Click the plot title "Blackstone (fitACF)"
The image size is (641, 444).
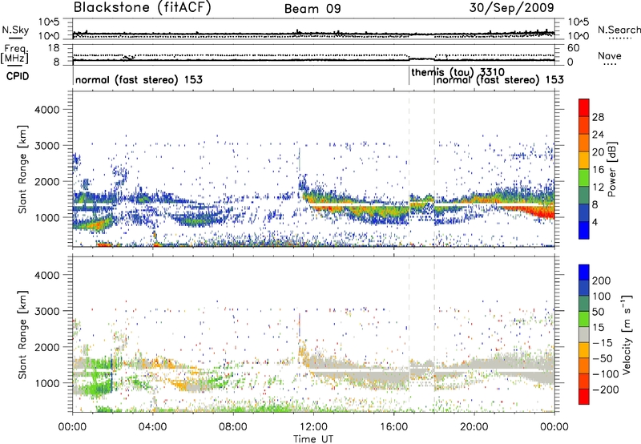(143, 7)
